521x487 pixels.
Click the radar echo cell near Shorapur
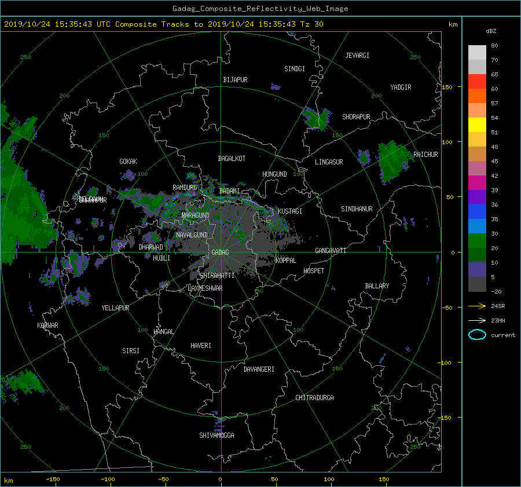(x=316, y=119)
